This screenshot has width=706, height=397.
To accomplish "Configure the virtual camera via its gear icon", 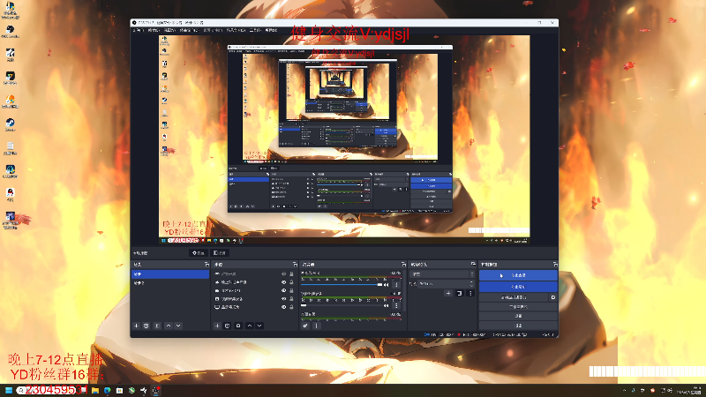I will pos(553,297).
